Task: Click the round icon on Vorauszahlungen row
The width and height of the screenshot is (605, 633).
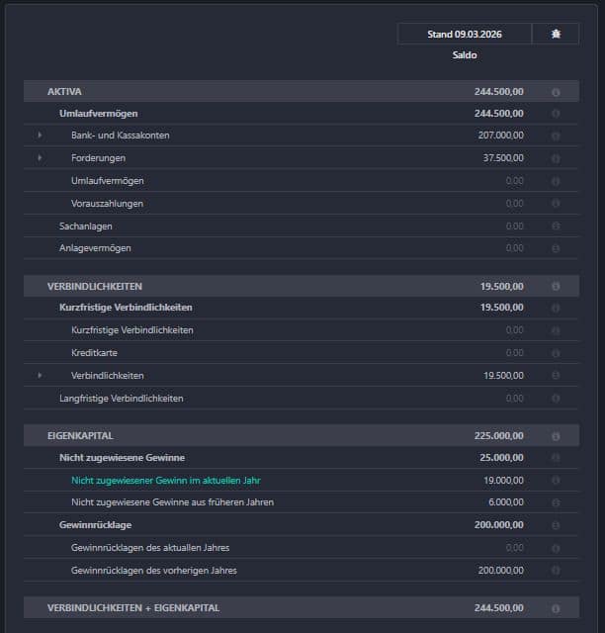Action: pos(556,204)
